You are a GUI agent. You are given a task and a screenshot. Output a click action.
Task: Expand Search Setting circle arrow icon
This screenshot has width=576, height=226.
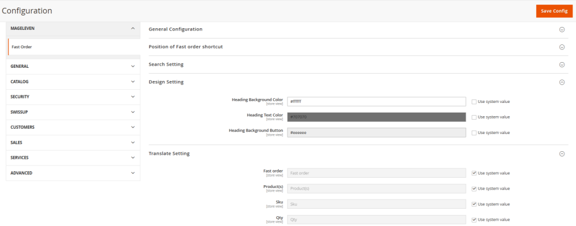(562, 64)
